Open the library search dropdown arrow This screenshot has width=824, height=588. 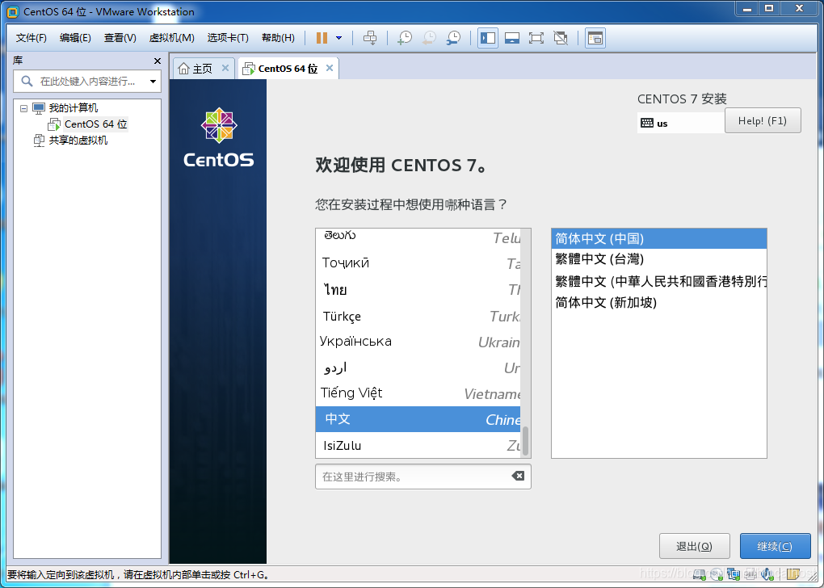[x=153, y=82]
